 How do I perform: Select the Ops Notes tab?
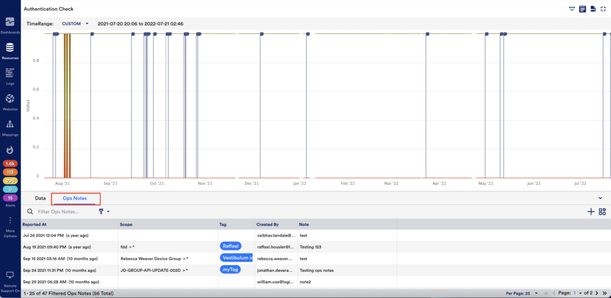click(x=75, y=198)
